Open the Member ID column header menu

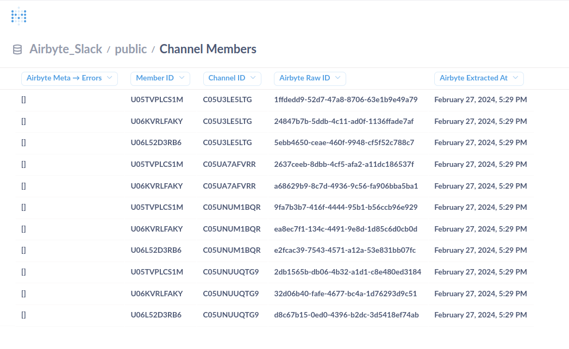pyautogui.click(x=160, y=78)
